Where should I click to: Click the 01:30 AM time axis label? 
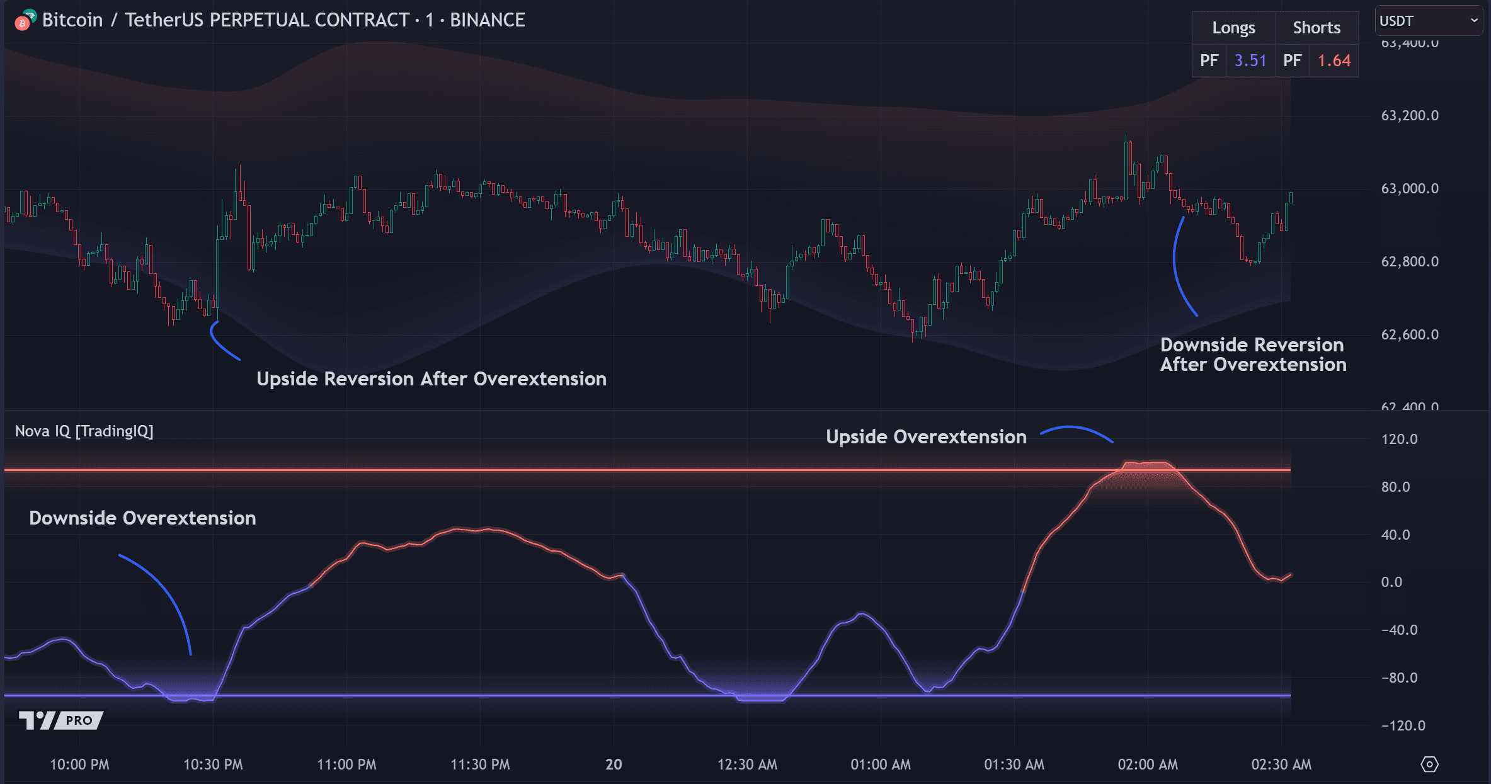tap(1014, 764)
